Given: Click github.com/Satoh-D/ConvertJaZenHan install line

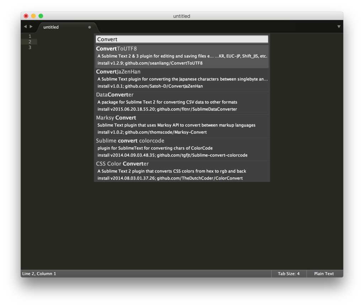Looking at the screenshot, I should pyautogui.click(x=150, y=86).
